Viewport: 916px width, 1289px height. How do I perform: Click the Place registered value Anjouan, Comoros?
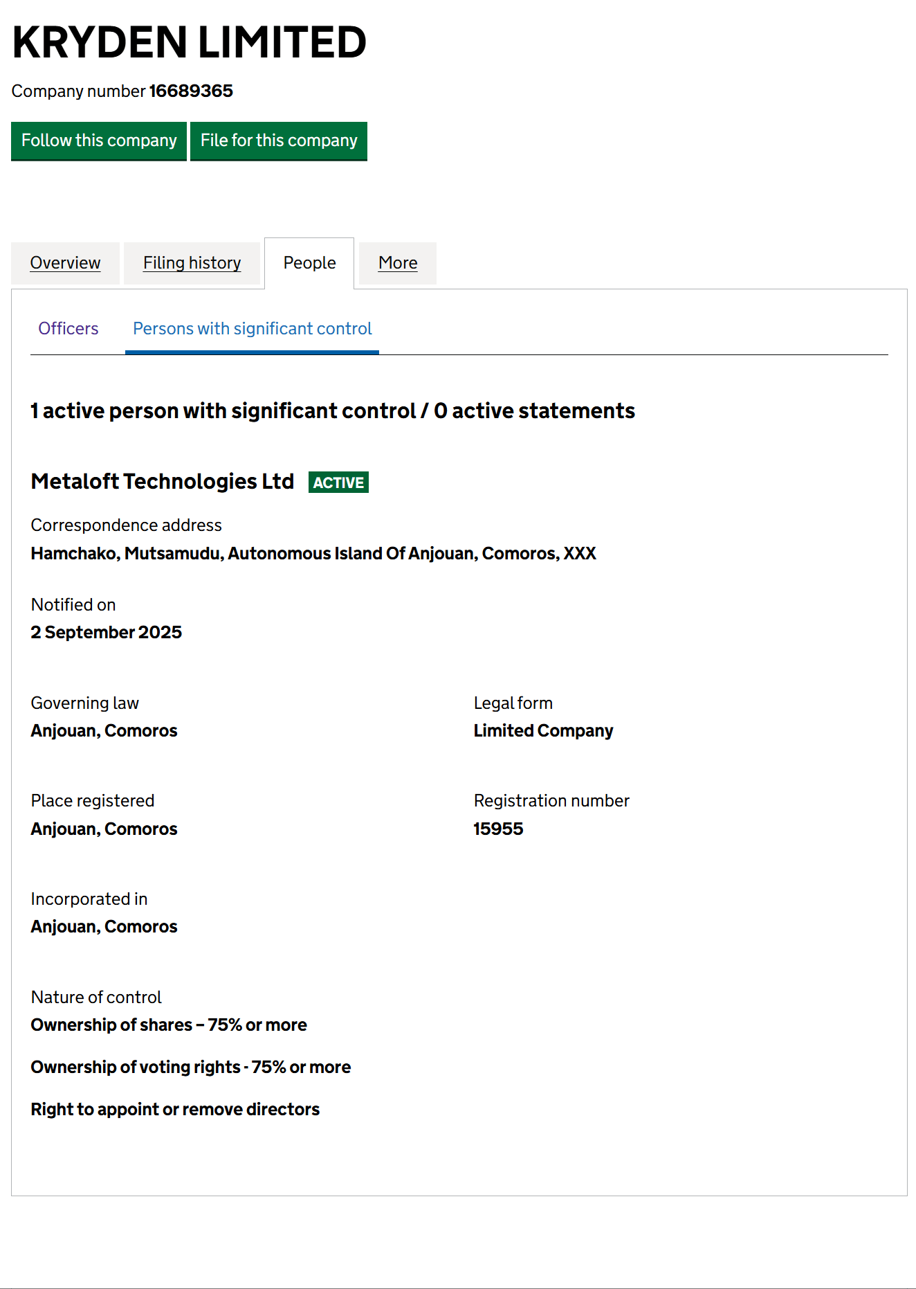pos(104,829)
